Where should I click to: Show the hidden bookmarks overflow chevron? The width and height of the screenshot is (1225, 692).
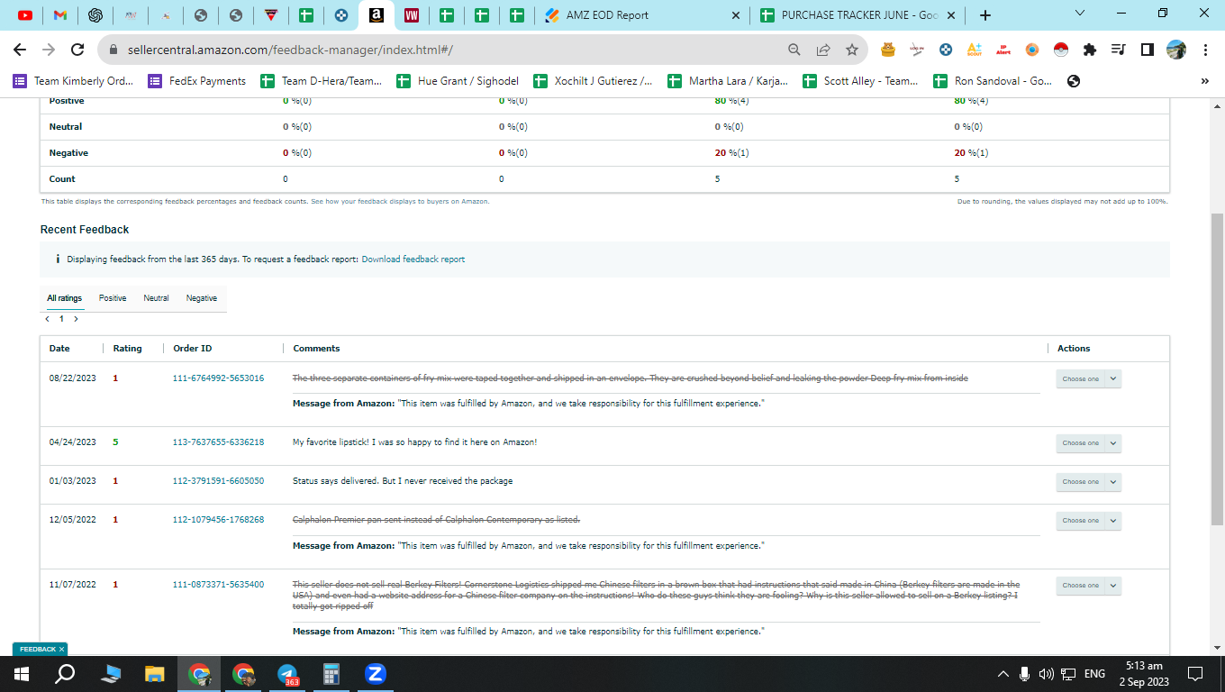point(1205,81)
